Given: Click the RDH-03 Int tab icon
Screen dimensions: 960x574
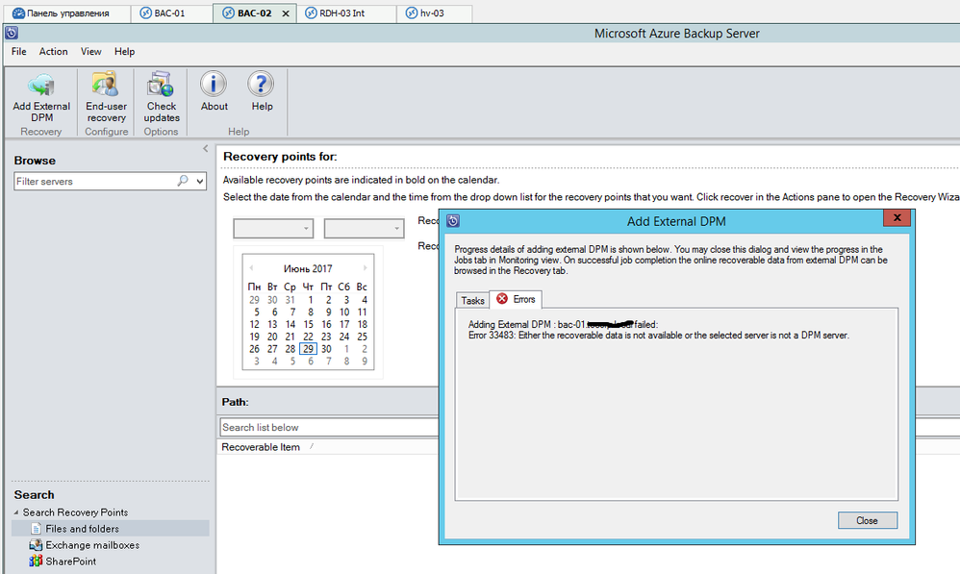Looking at the screenshot, I should click(x=311, y=12).
